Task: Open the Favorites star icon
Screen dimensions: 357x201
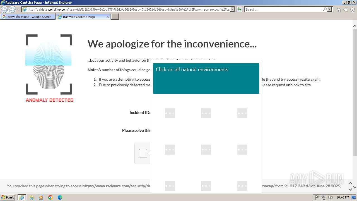Action: 346,10
